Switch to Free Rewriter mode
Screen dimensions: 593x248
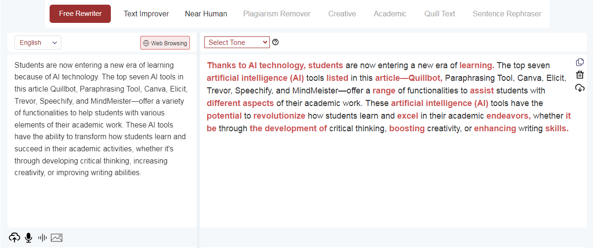[x=80, y=14]
